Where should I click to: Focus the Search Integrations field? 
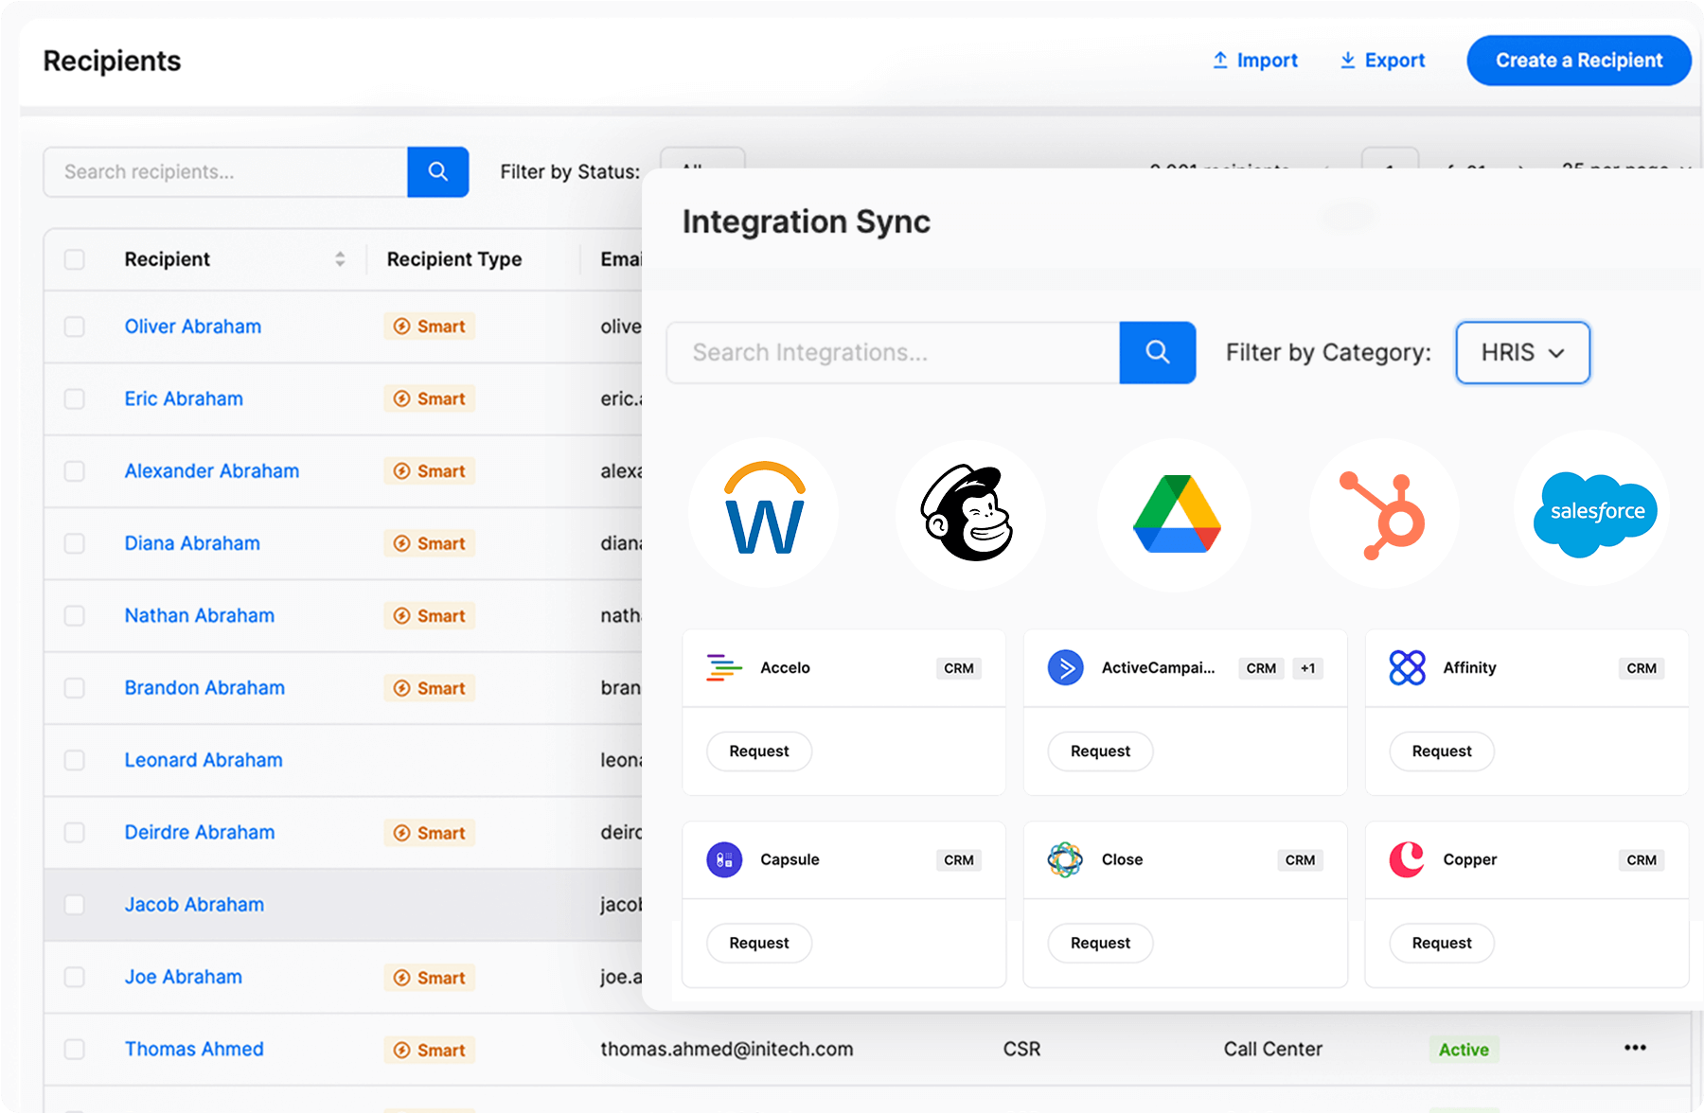tap(893, 352)
